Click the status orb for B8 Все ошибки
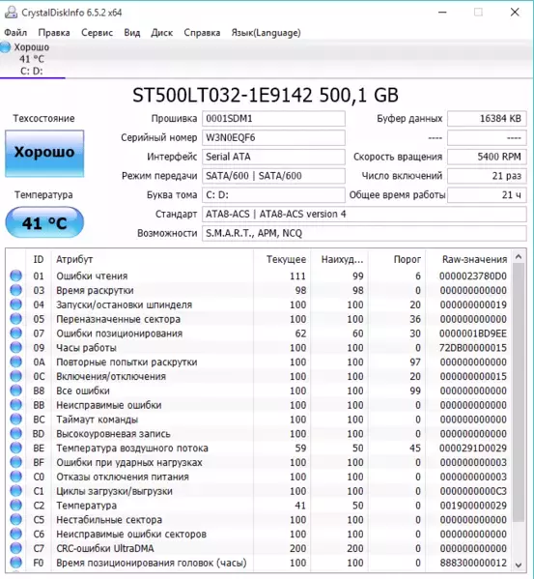534x579 pixels. pos(15,391)
